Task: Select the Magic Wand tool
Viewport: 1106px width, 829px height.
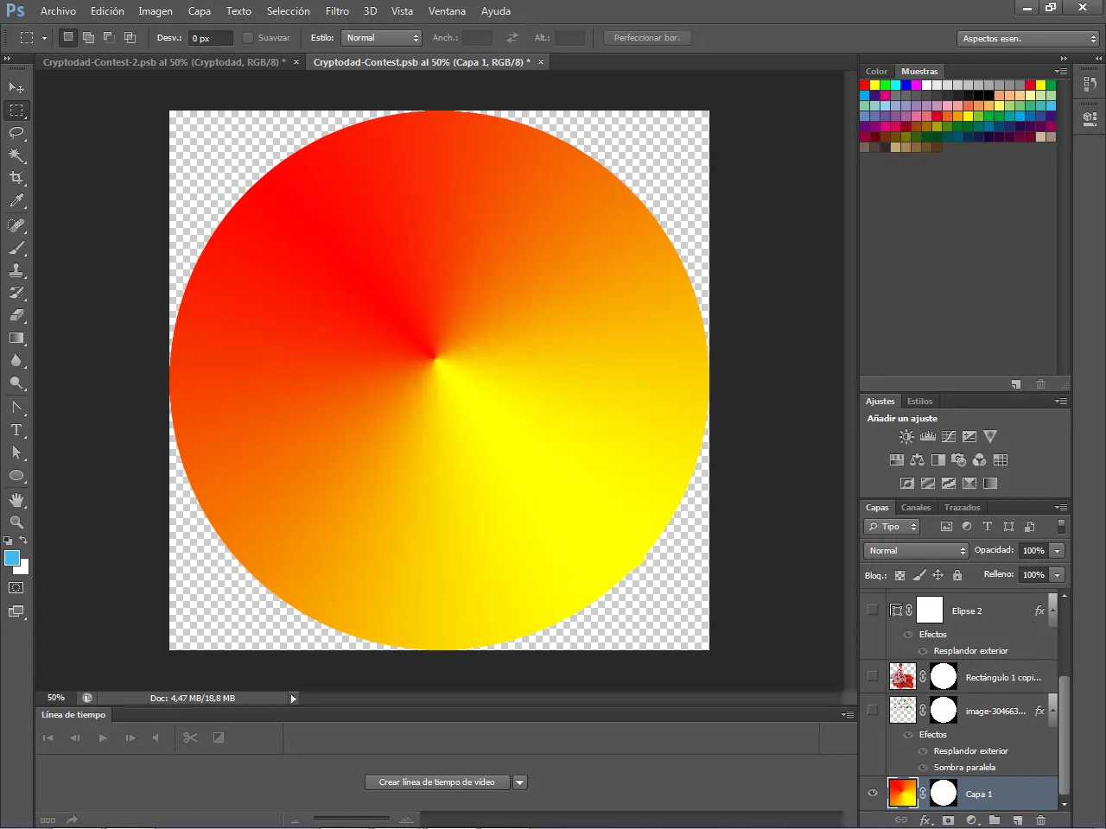Action: click(x=16, y=155)
